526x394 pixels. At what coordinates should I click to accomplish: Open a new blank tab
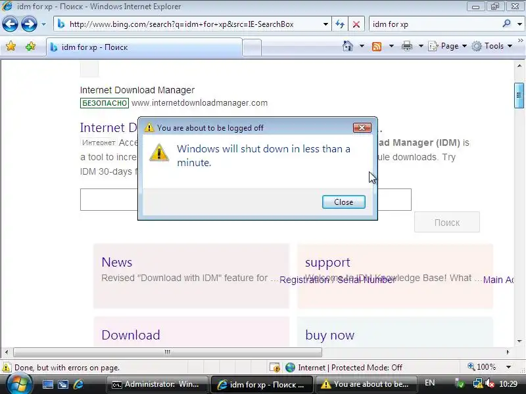pyautogui.click(x=252, y=47)
